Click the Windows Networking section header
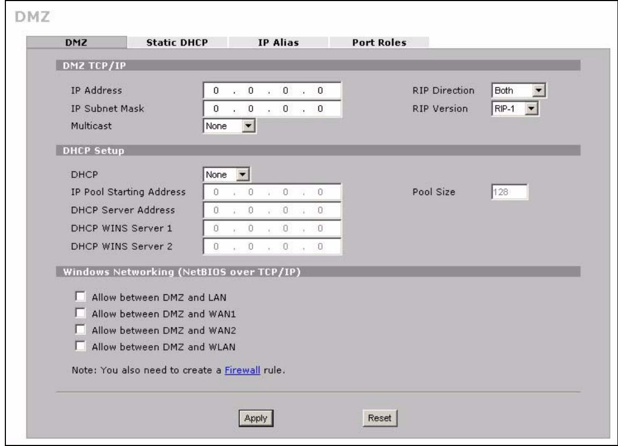Screen dimensions: 618x446 318,272
